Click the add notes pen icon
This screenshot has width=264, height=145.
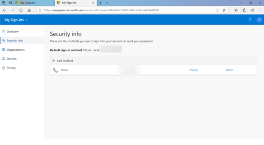[244, 10]
